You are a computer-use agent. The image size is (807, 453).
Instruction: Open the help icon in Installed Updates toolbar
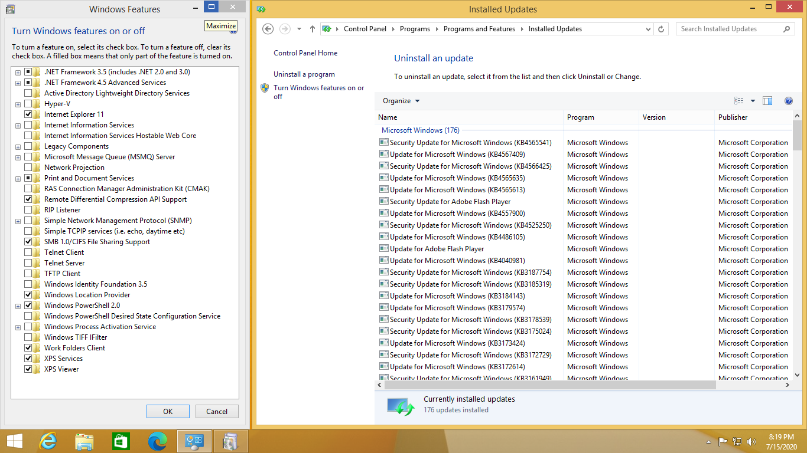click(788, 101)
